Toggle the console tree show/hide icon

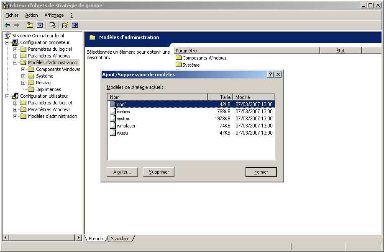(40, 25)
